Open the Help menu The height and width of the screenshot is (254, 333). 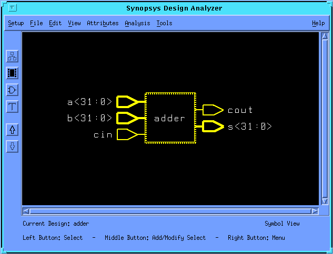click(318, 23)
